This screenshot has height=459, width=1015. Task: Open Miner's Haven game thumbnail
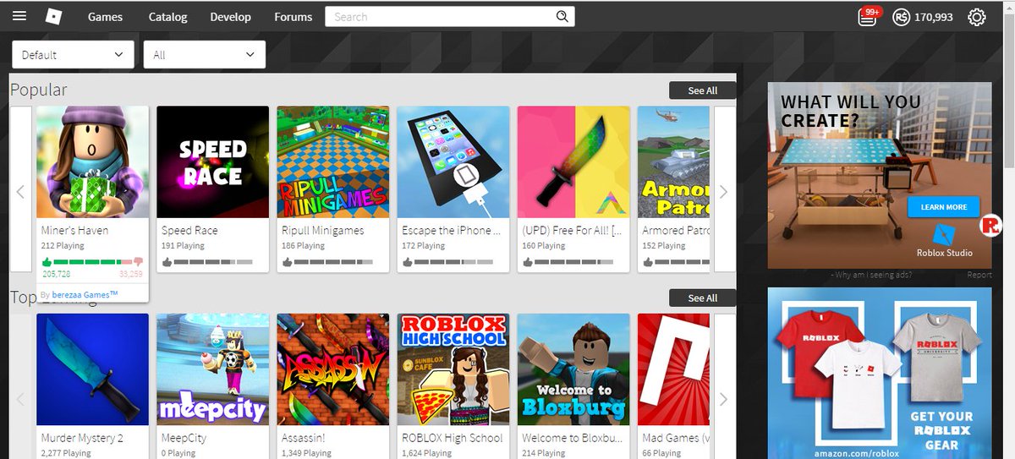(x=92, y=161)
